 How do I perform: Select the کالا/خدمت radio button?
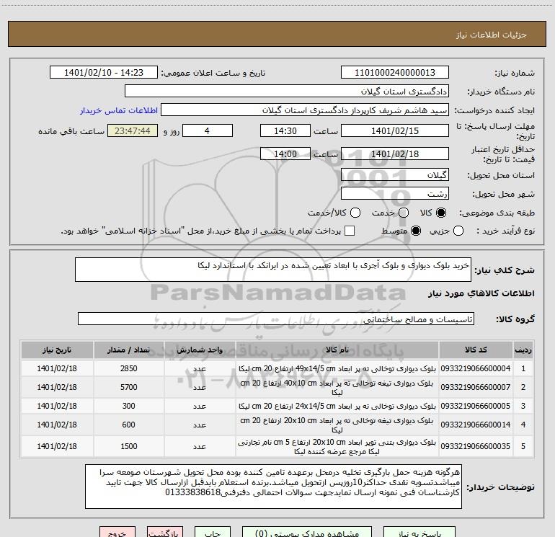[x=355, y=213]
